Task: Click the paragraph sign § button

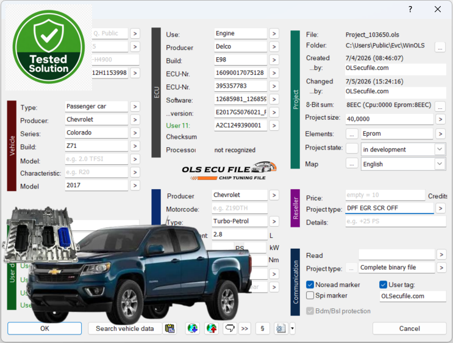Action: point(262,328)
